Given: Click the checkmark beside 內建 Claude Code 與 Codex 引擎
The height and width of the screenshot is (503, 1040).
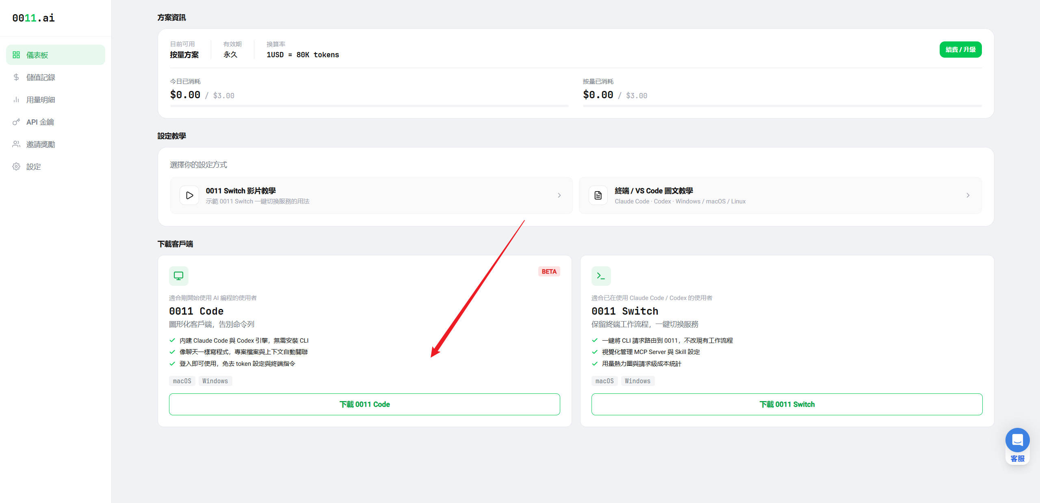Looking at the screenshot, I should coord(172,340).
